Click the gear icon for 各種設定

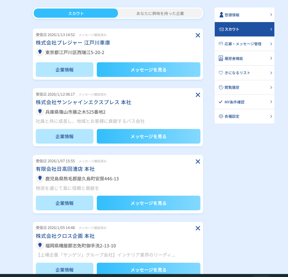coord(221,116)
